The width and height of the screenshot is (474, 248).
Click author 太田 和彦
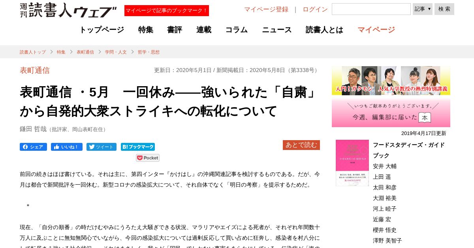(385, 187)
